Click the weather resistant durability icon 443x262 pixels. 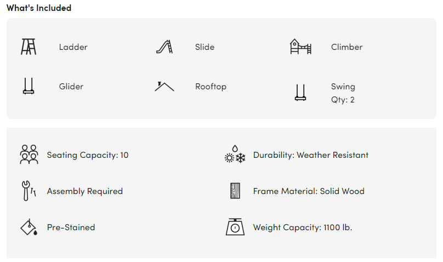point(235,155)
